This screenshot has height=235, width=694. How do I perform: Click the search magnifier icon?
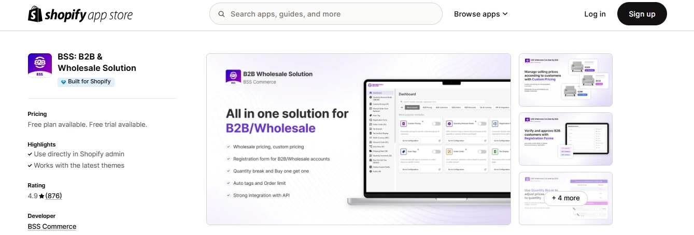pyautogui.click(x=221, y=14)
